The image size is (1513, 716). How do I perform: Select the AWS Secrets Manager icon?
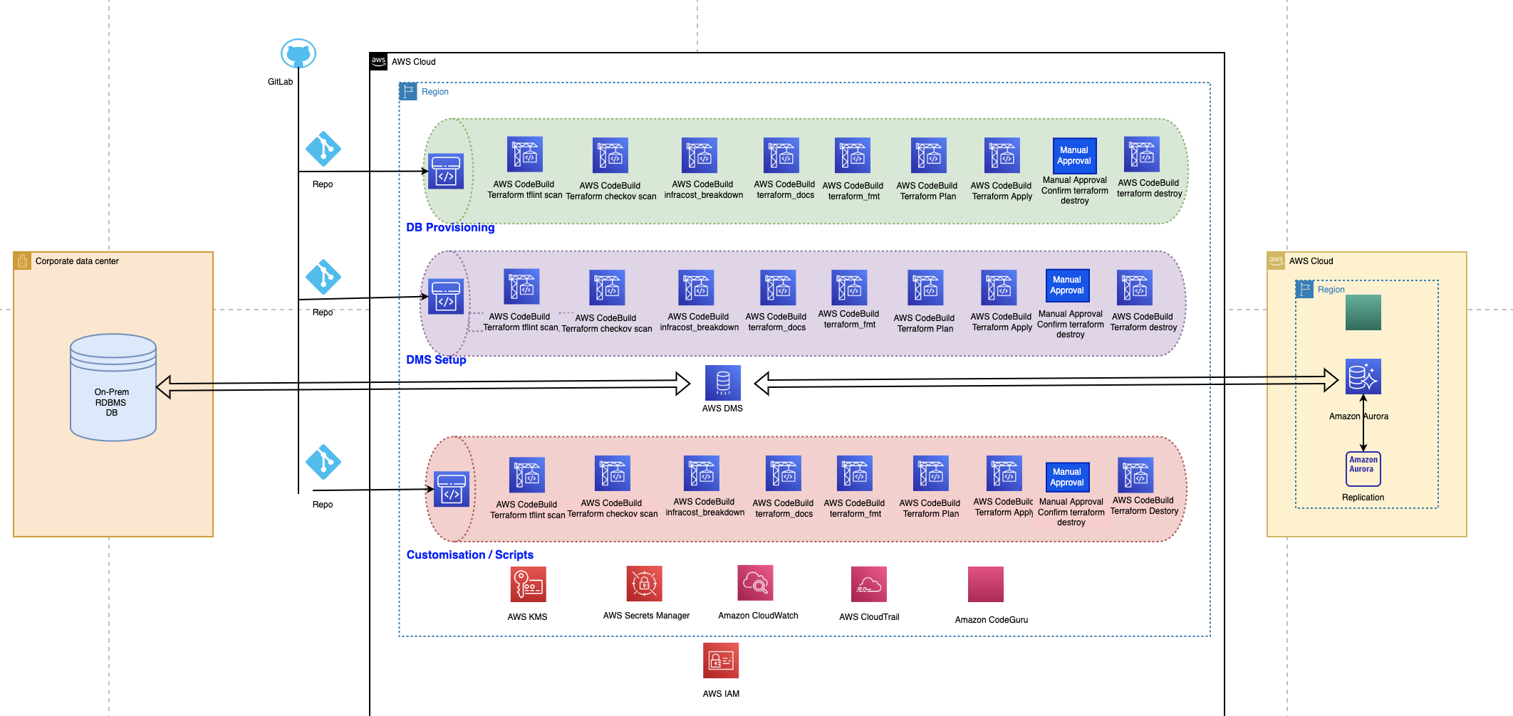point(645,584)
